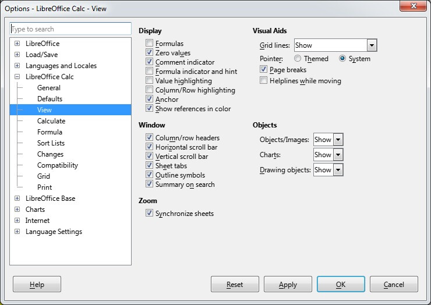Viewport: 431px width, 305px height.
Task: Open the Drawing objects dropdown
Action: [338, 170]
